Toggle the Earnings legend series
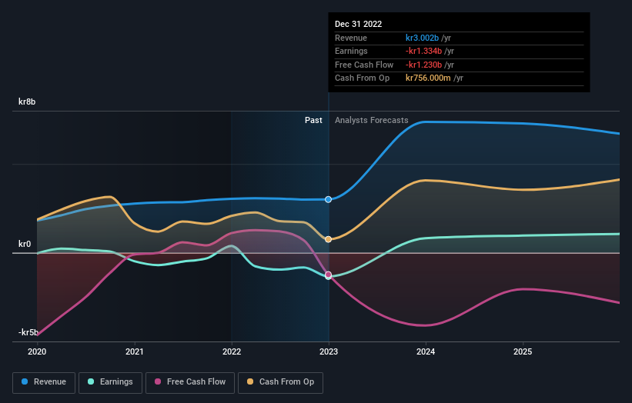 110,382
